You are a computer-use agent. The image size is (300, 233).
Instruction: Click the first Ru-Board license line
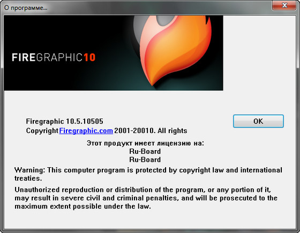click(145, 152)
